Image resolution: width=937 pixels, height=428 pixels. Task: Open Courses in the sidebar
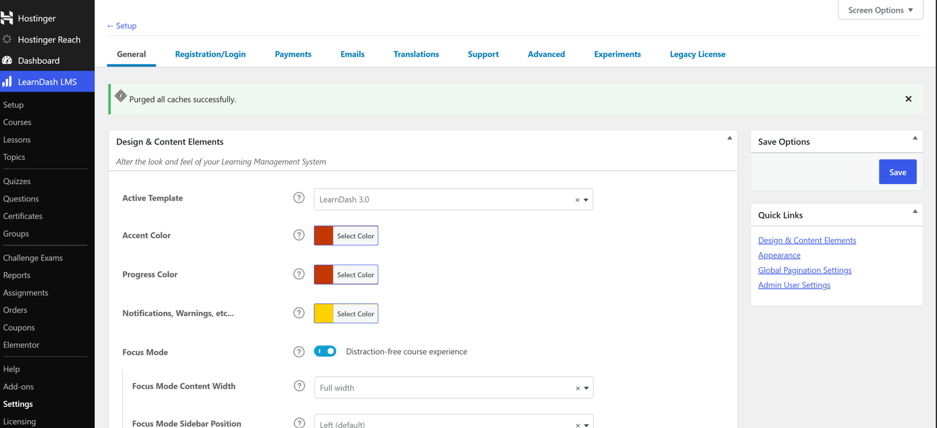click(17, 122)
